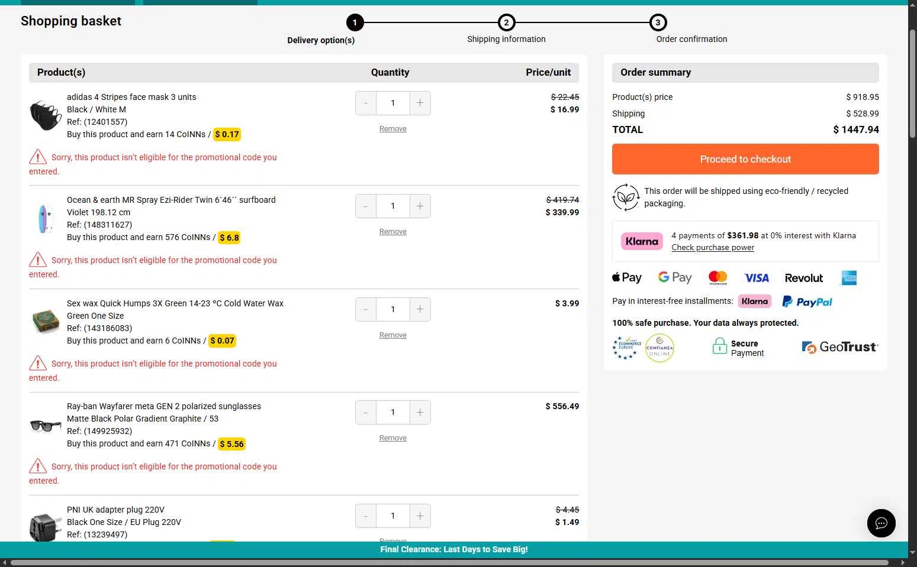
Task: Increase quantity of PNI UK adapter plug
Action: [420, 516]
